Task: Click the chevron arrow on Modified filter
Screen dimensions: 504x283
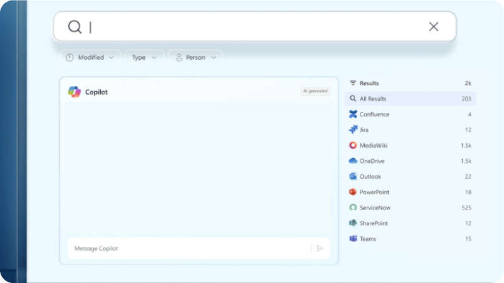Action: pos(112,57)
